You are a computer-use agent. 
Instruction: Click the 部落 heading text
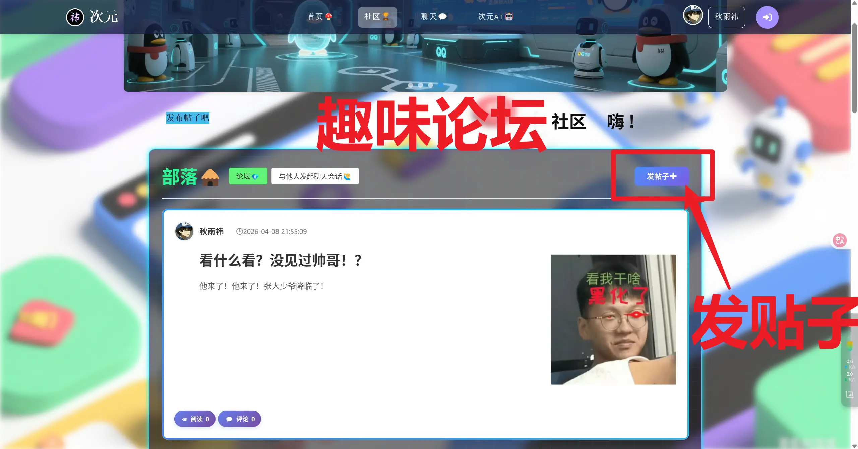pyautogui.click(x=180, y=177)
